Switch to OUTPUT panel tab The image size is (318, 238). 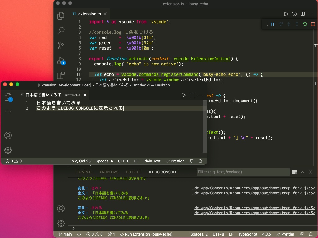pyautogui.click(x=133, y=172)
